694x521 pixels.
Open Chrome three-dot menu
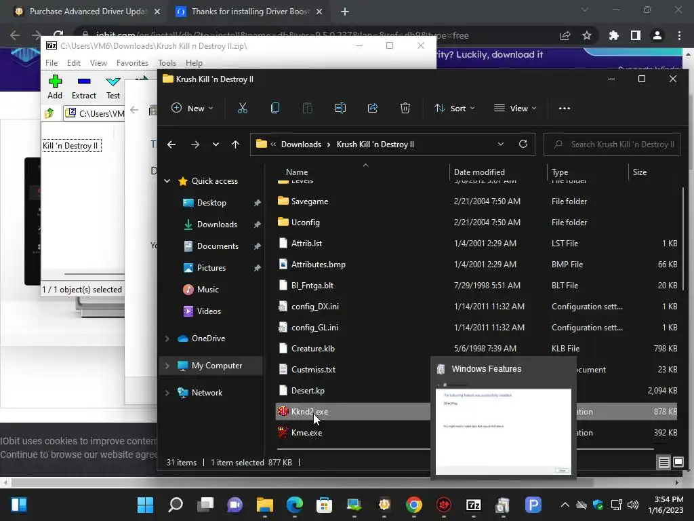[x=679, y=35]
